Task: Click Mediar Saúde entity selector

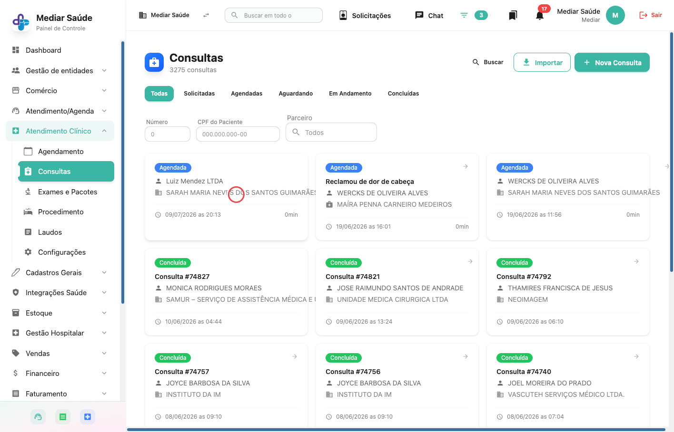Action: point(164,15)
